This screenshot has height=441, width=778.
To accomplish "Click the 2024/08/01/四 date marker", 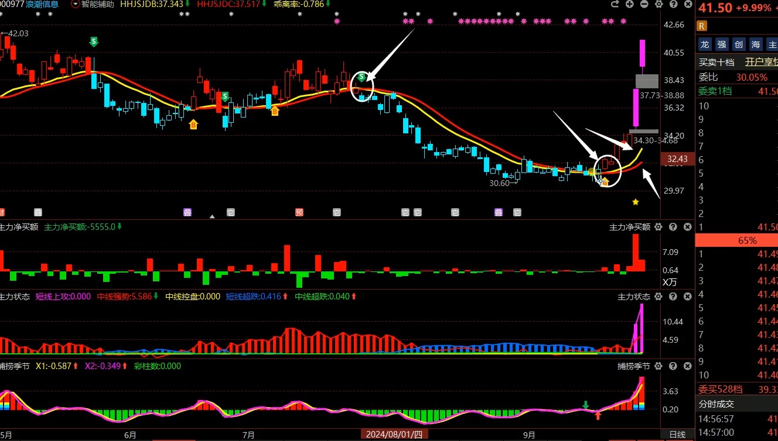I will tap(395, 435).
